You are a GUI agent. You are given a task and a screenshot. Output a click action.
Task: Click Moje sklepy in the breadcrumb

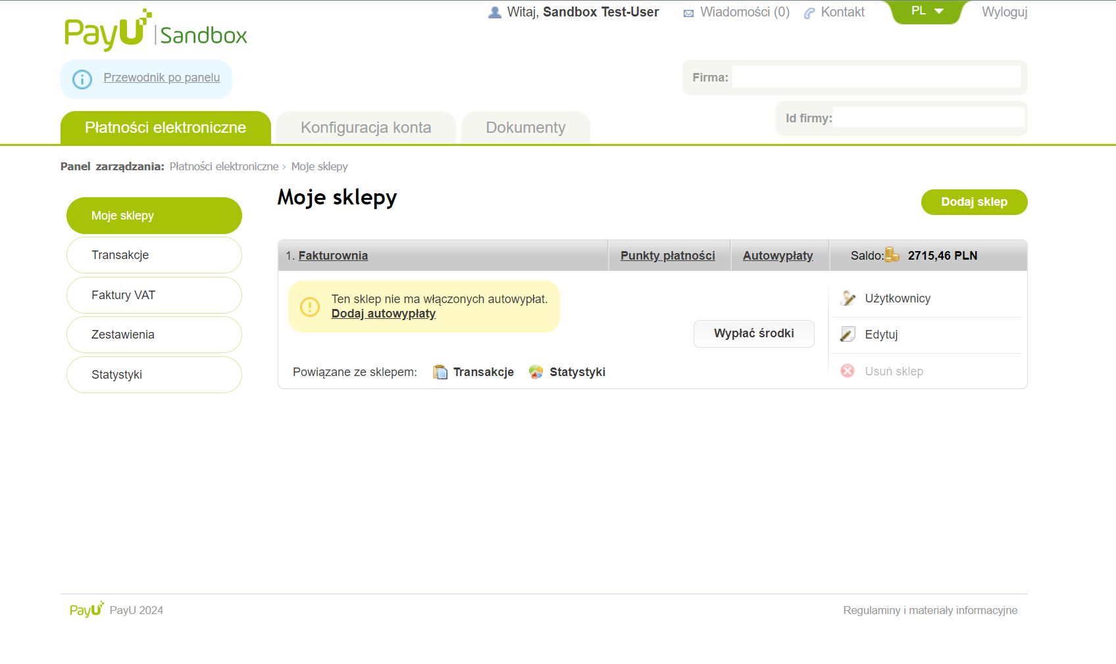click(320, 166)
